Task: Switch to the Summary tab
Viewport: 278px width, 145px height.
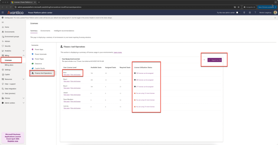Action: click(34, 31)
